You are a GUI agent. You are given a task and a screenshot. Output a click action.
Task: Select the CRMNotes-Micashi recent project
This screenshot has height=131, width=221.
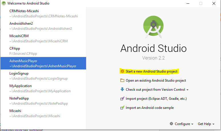[43, 13]
